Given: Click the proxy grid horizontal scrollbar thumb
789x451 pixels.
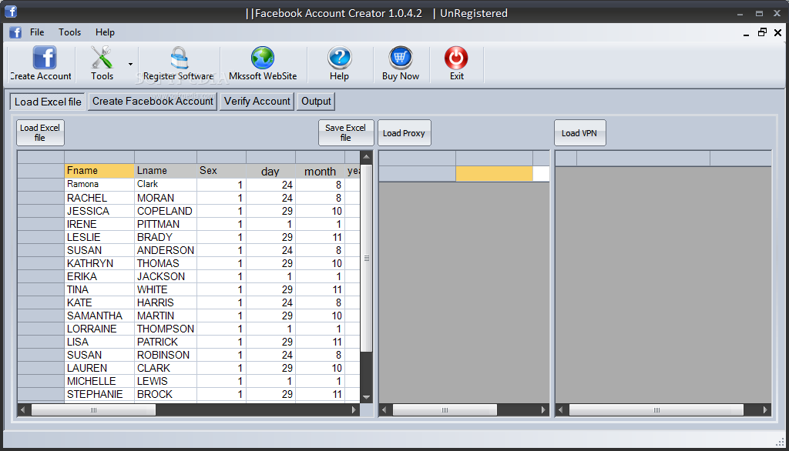Looking at the screenshot, I should tap(445, 410).
